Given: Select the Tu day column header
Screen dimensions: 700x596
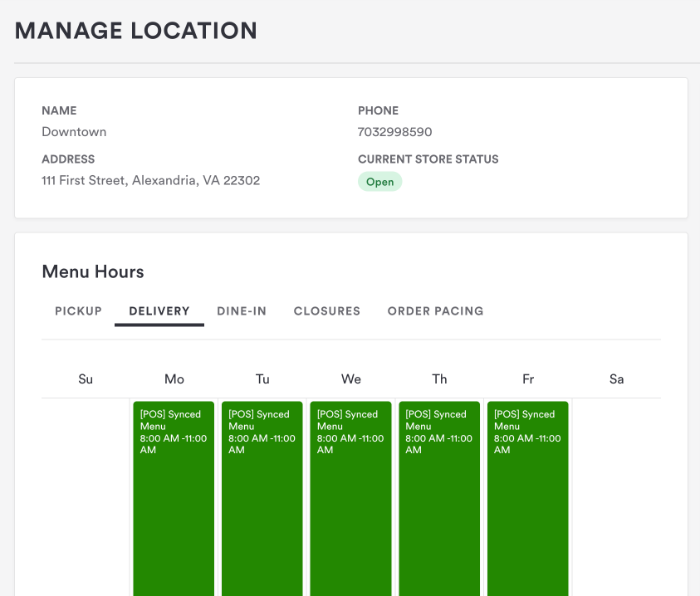Looking at the screenshot, I should point(262,379).
